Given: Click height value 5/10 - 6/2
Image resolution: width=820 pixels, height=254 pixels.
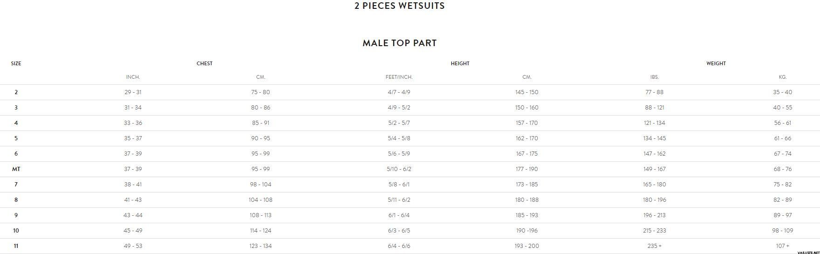Looking at the screenshot, I should click(x=399, y=169).
